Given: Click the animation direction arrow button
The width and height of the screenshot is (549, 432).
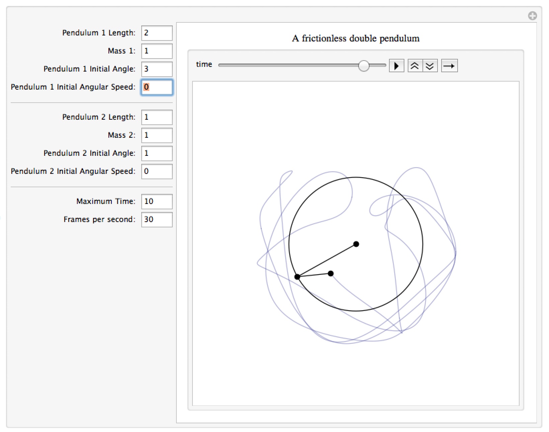Looking at the screenshot, I should (x=449, y=66).
